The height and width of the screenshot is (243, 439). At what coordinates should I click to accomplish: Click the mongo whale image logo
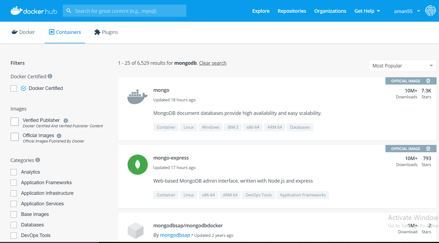137,97
